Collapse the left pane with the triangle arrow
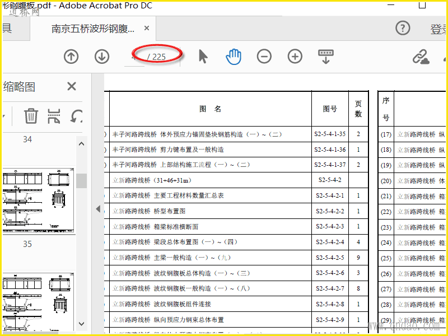 98,209
